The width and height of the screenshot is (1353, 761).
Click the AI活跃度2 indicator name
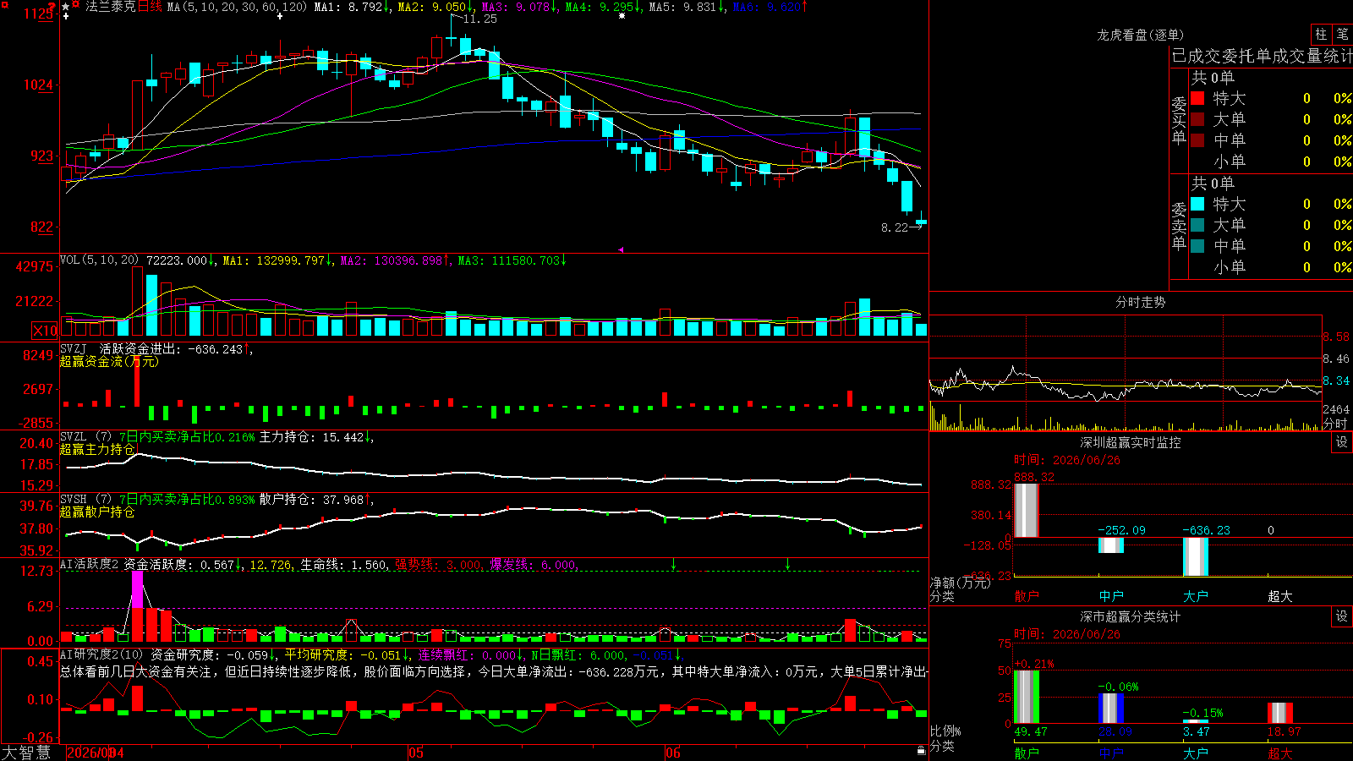[x=90, y=564]
